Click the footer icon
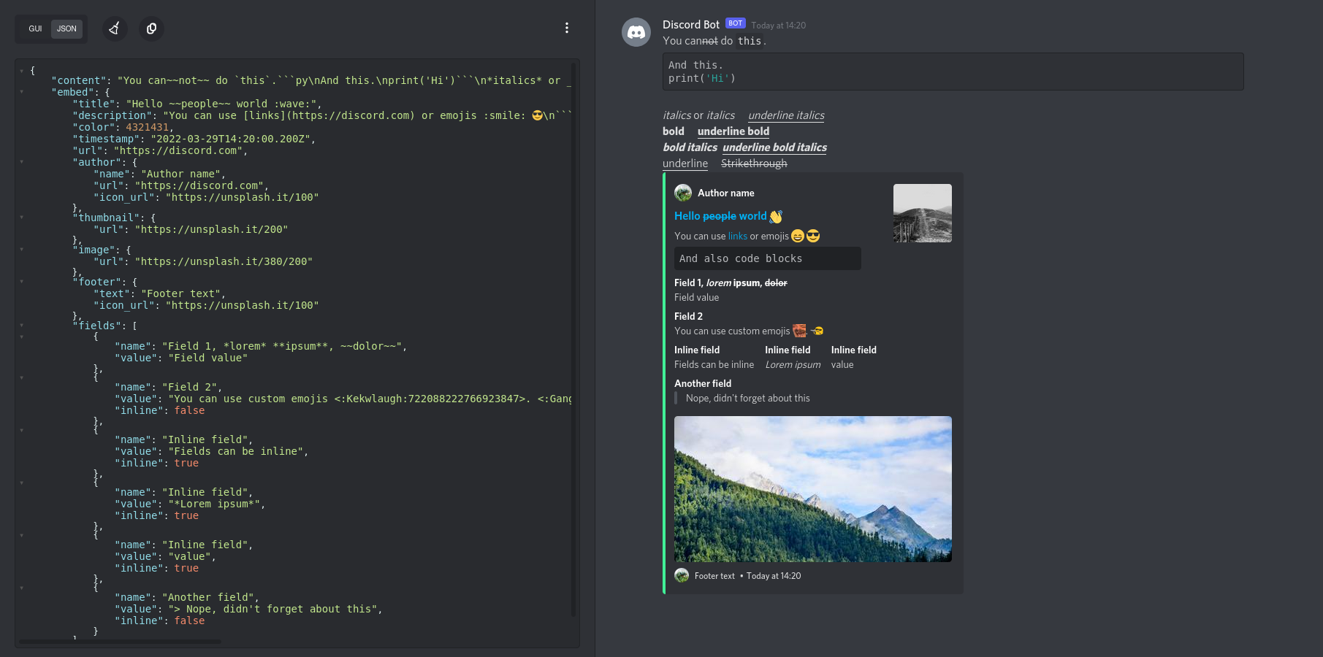 pyautogui.click(x=682, y=575)
